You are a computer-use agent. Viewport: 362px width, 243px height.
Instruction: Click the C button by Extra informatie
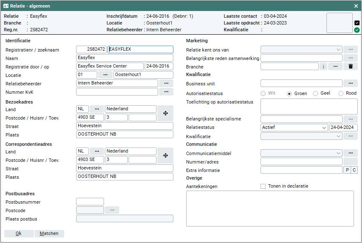point(354,170)
